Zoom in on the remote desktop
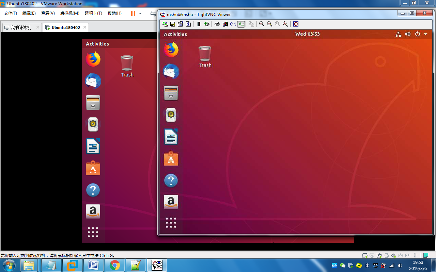 262,24
